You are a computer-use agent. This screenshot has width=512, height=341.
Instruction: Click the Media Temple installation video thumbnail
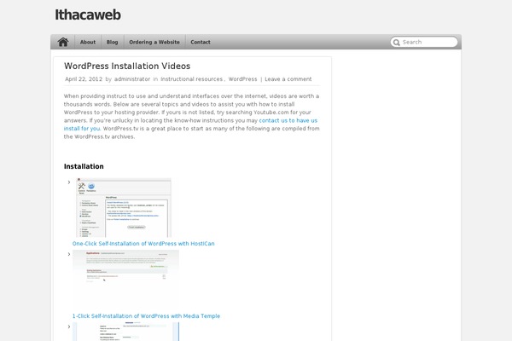125,280
